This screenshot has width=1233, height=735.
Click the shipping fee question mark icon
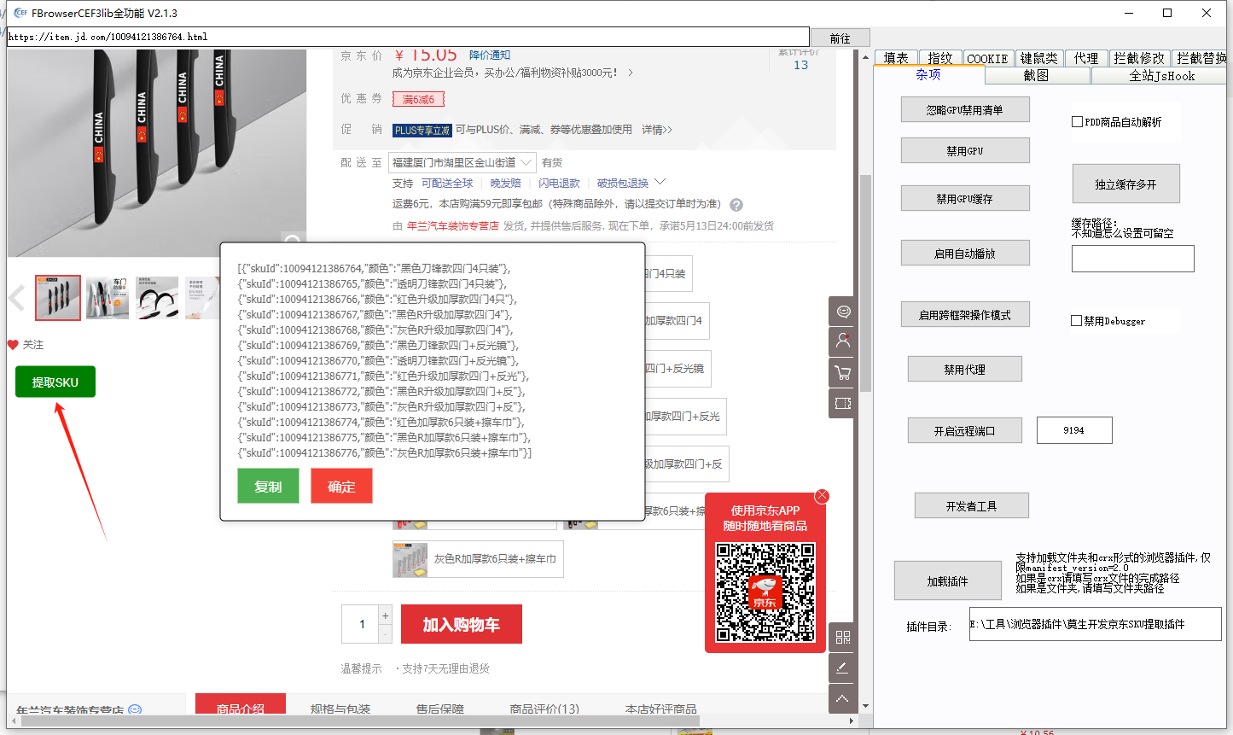(736, 205)
